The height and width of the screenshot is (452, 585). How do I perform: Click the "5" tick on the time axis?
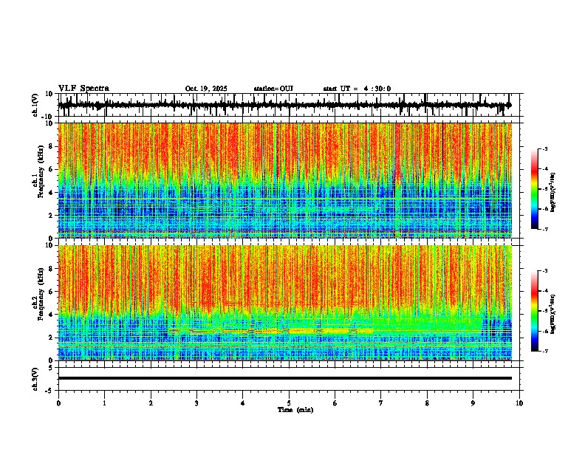tap(289, 403)
